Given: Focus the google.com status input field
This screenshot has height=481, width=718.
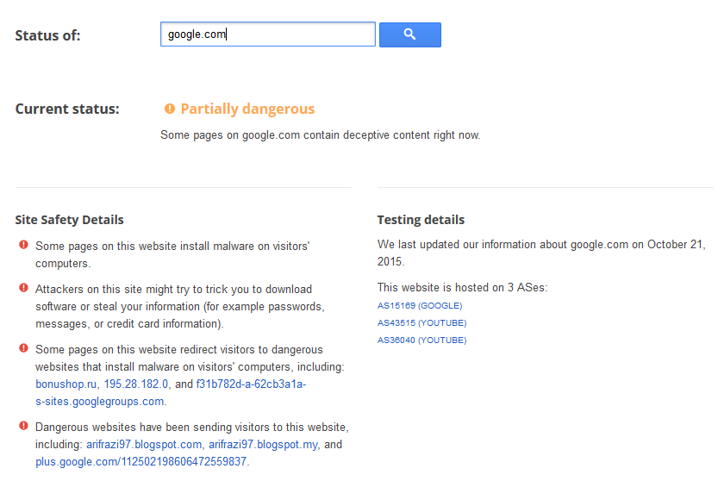Looking at the screenshot, I should [x=267, y=34].
